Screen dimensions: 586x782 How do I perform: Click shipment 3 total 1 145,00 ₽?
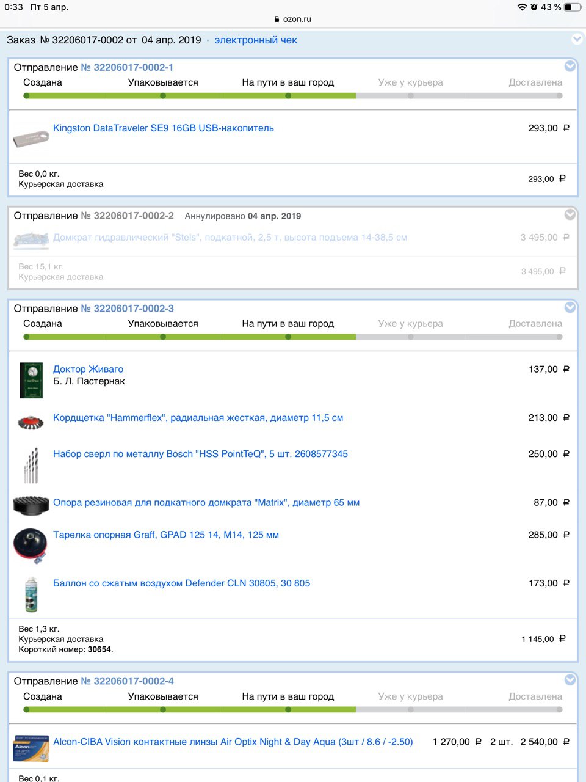[544, 639]
